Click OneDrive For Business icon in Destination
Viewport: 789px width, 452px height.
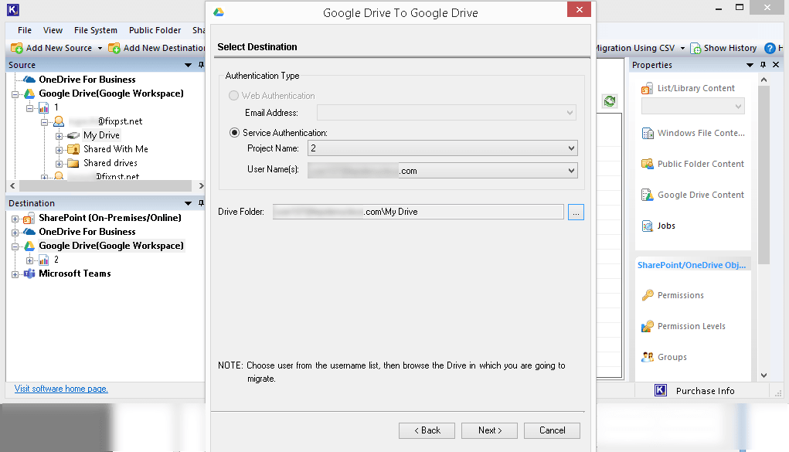29,232
